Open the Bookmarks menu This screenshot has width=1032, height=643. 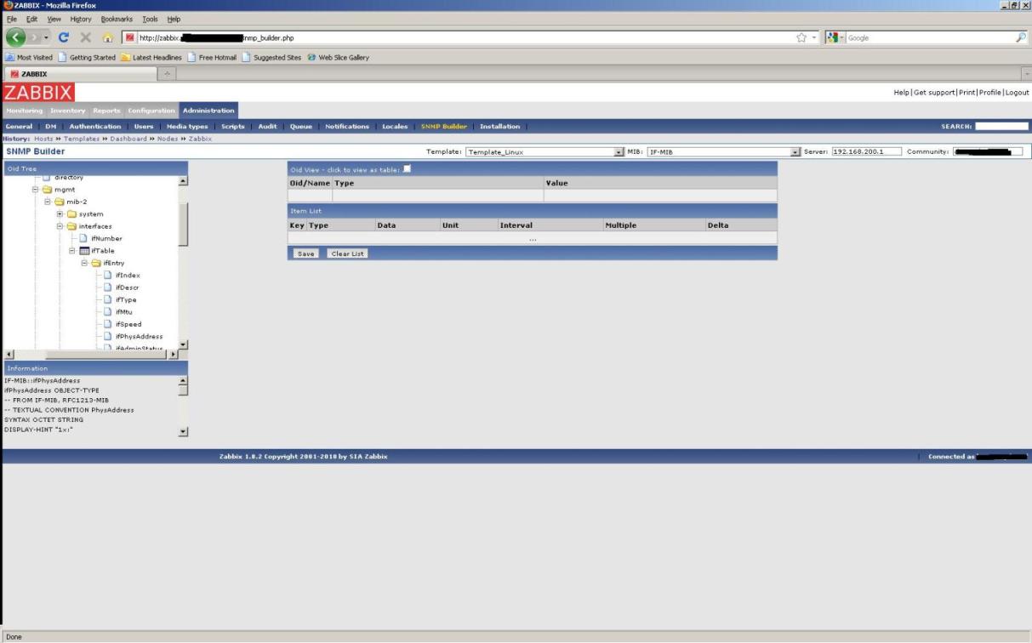click(x=117, y=19)
